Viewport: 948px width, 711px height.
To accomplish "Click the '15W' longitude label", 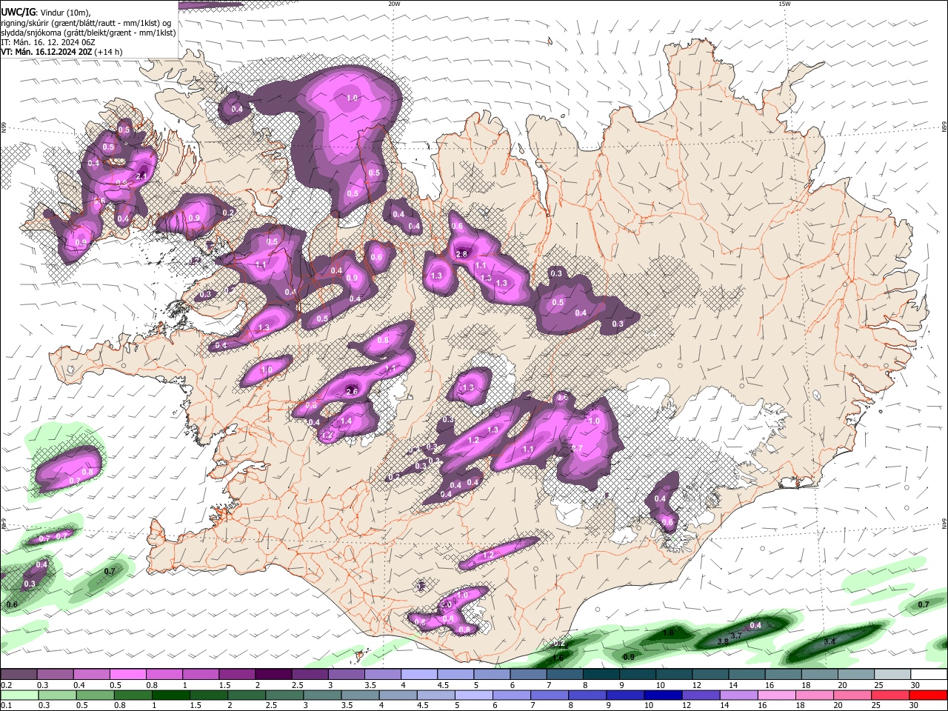I will pos(784,4).
